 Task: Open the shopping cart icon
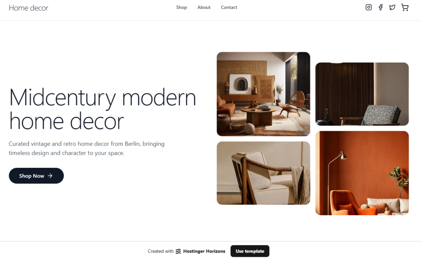(x=405, y=7)
